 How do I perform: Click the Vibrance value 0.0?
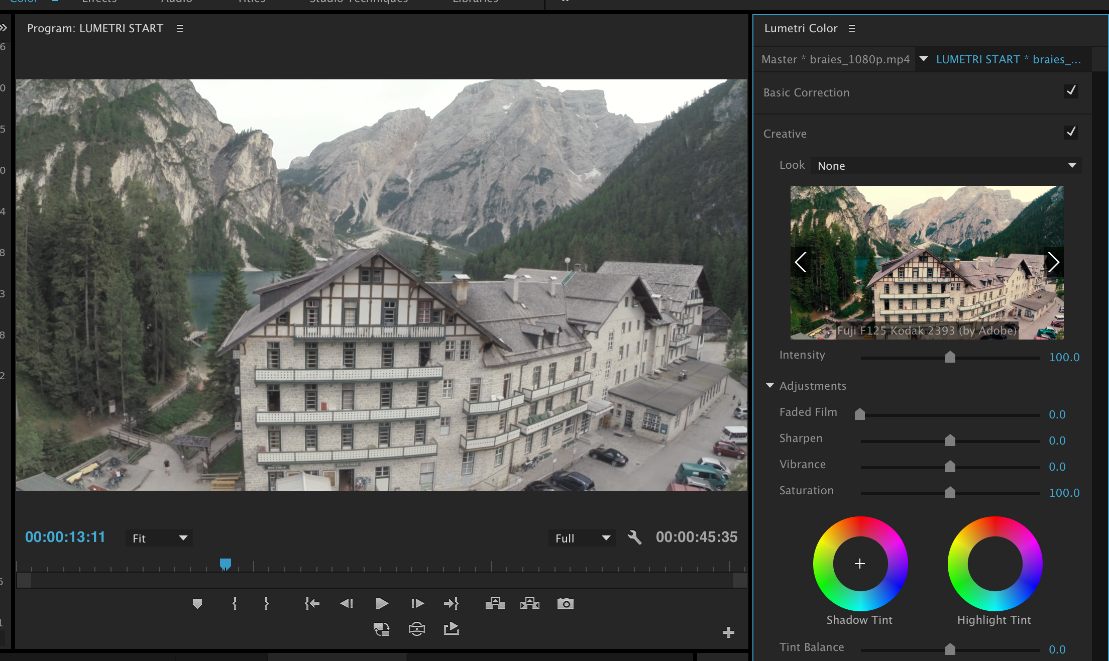coord(1057,467)
